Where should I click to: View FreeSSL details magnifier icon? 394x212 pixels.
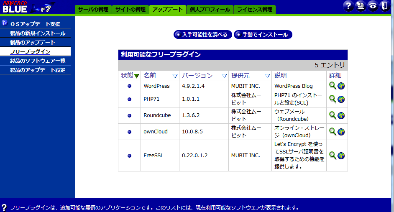[333, 156]
